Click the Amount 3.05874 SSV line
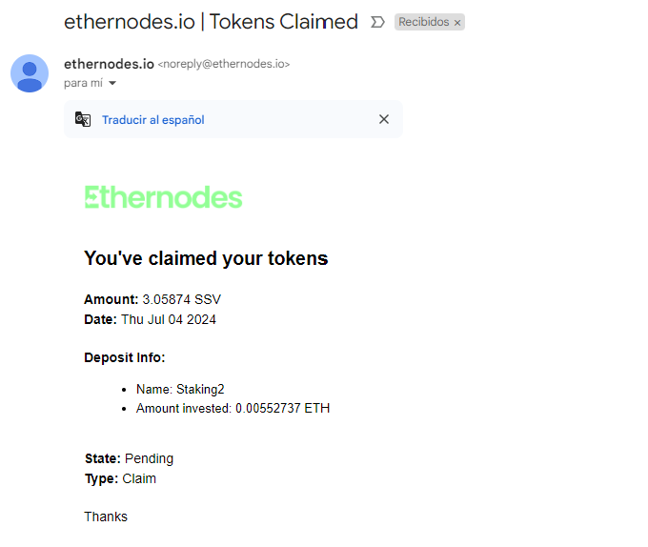The height and width of the screenshot is (547, 648). click(x=152, y=299)
